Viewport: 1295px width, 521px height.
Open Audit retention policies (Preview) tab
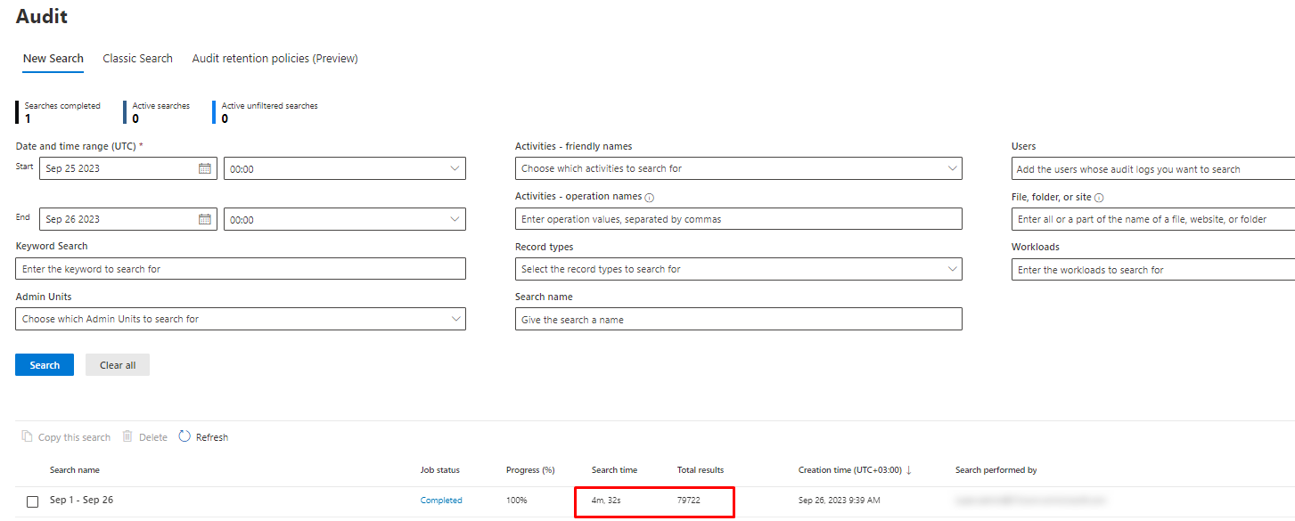pyautogui.click(x=275, y=59)
